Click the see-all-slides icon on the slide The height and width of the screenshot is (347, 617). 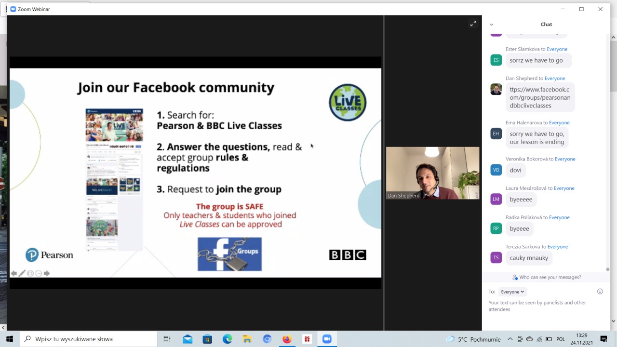(x=30, y=273)
